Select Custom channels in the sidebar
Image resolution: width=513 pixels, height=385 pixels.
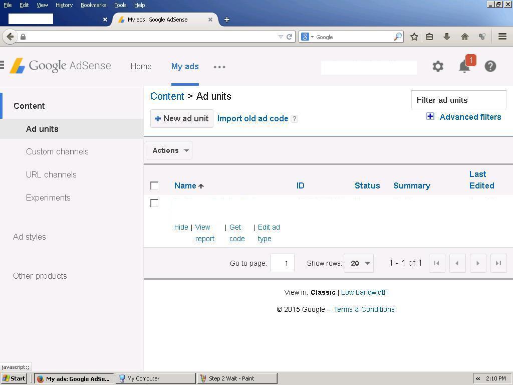[x=57, y=151]
